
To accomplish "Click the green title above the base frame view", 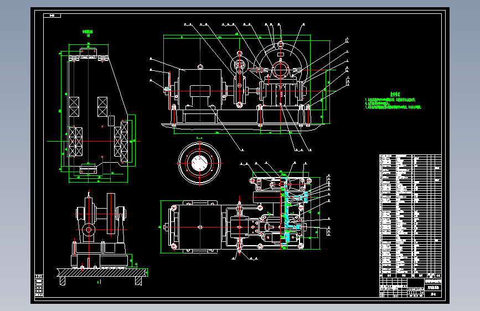I will click(x=88, y=33).
